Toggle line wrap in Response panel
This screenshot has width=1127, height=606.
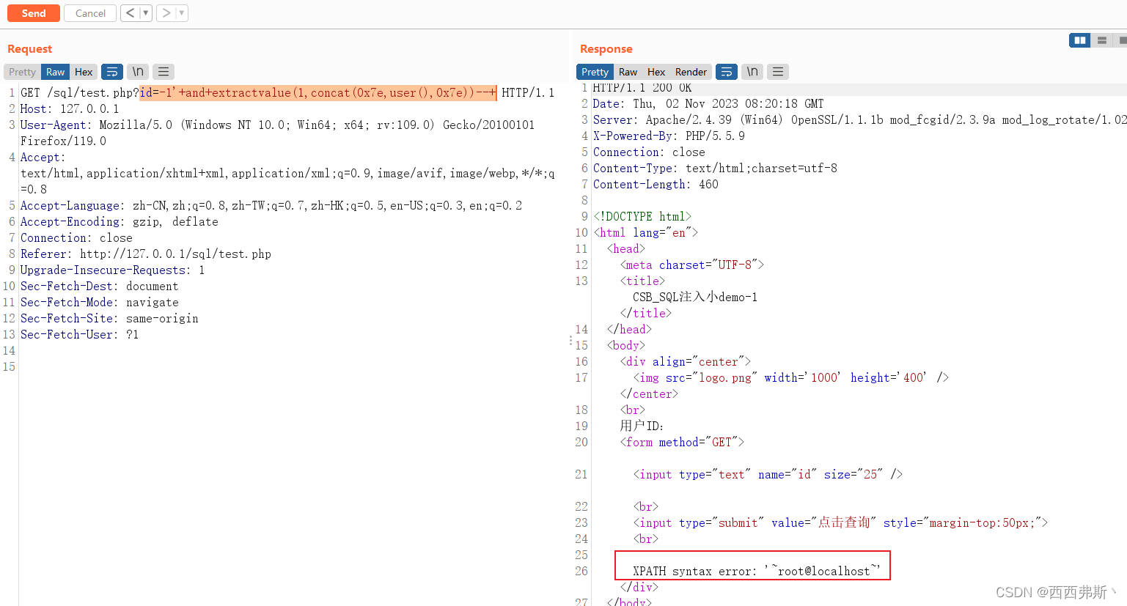point(727,72)
